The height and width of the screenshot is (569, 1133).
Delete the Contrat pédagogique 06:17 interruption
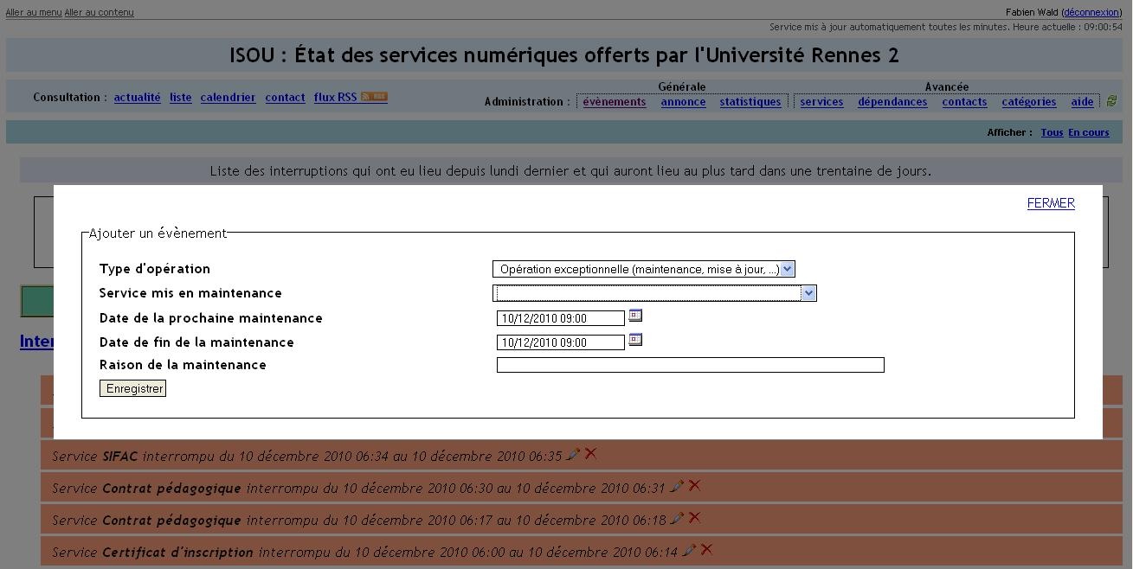point(694,518)
